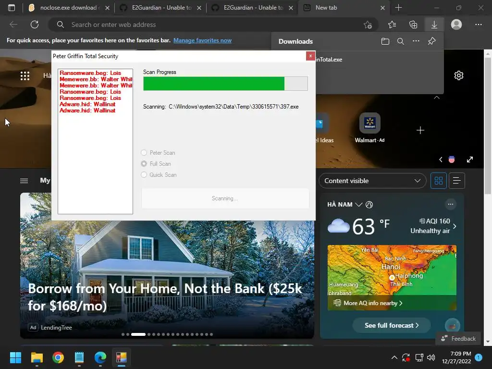Click the Scanning... button
Viewport: 492px width, 369px height.
tap(225, 198)
